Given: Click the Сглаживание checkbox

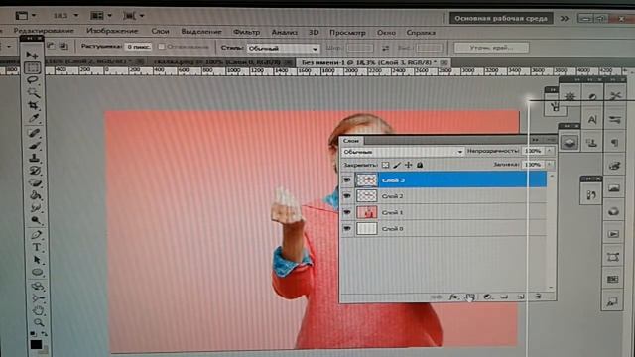Looking at the screenshot, I should [x=161, y=47].
